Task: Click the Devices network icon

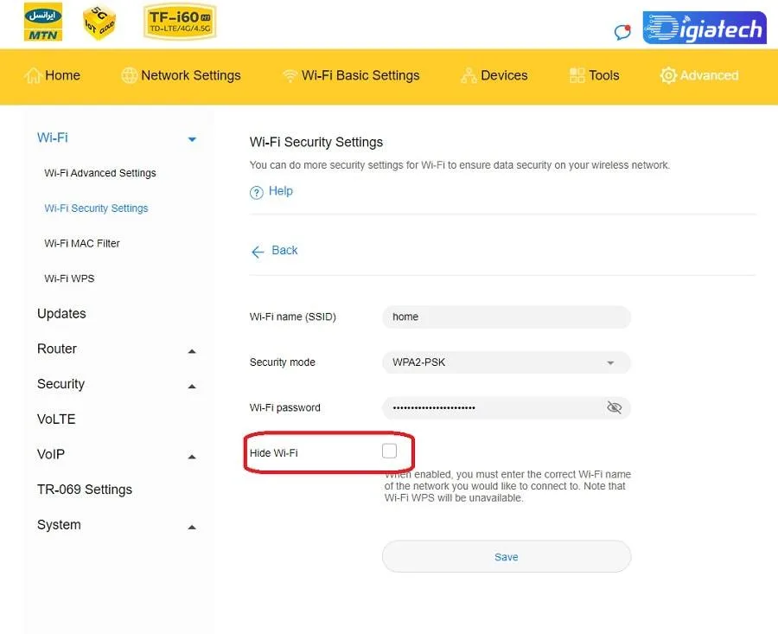Action: [469, 75]
